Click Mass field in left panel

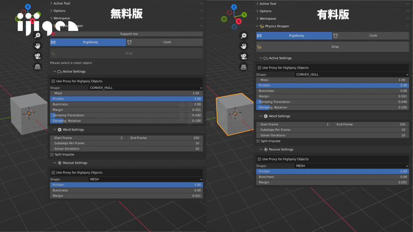(126, 93)
